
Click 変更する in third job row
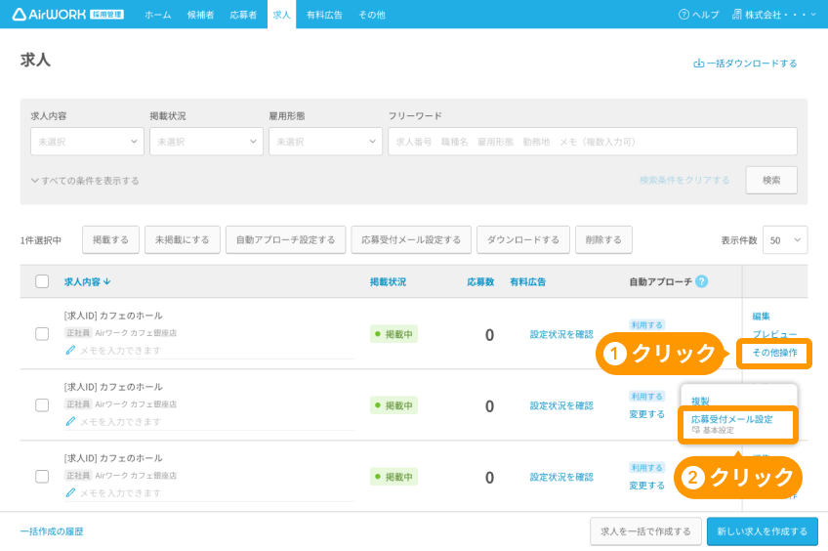click(x=646, y=486)
